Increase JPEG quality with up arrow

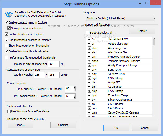click(75, 87)
